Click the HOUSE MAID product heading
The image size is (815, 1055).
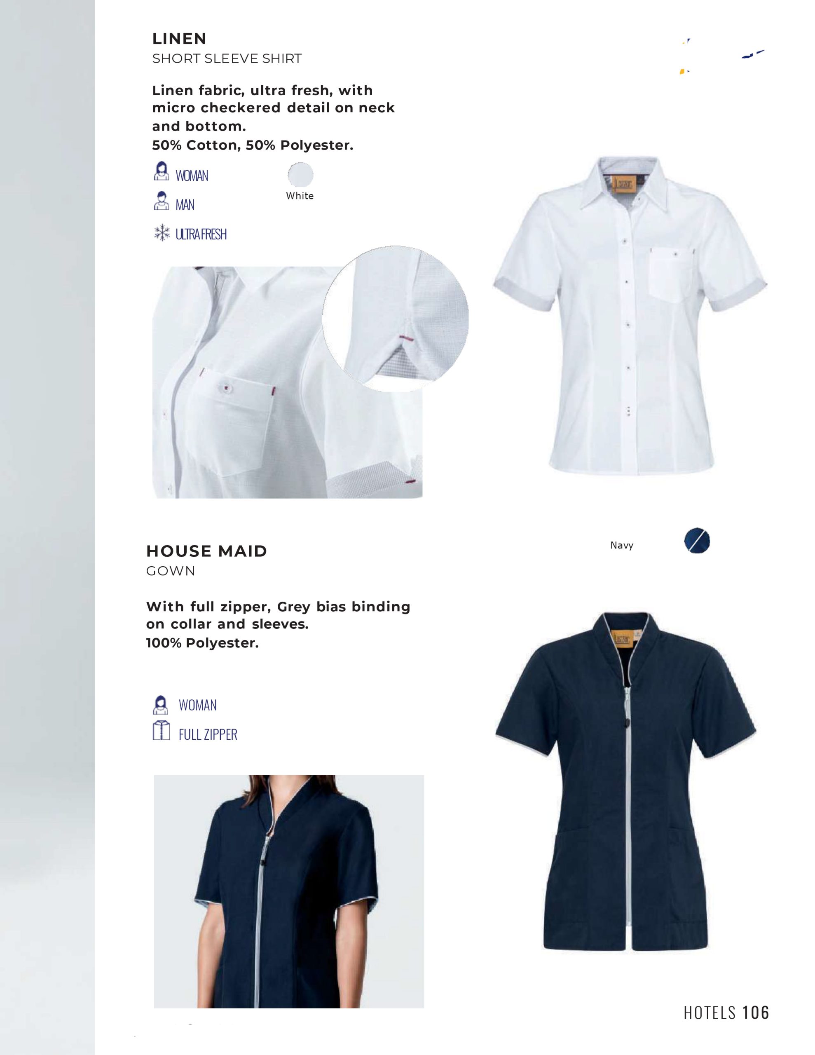[x=206, y=551]
